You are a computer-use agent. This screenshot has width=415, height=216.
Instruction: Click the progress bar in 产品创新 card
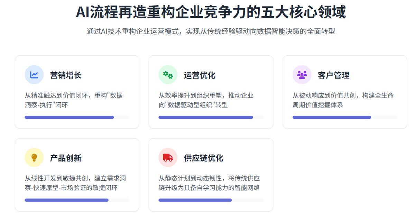point(77,200)
